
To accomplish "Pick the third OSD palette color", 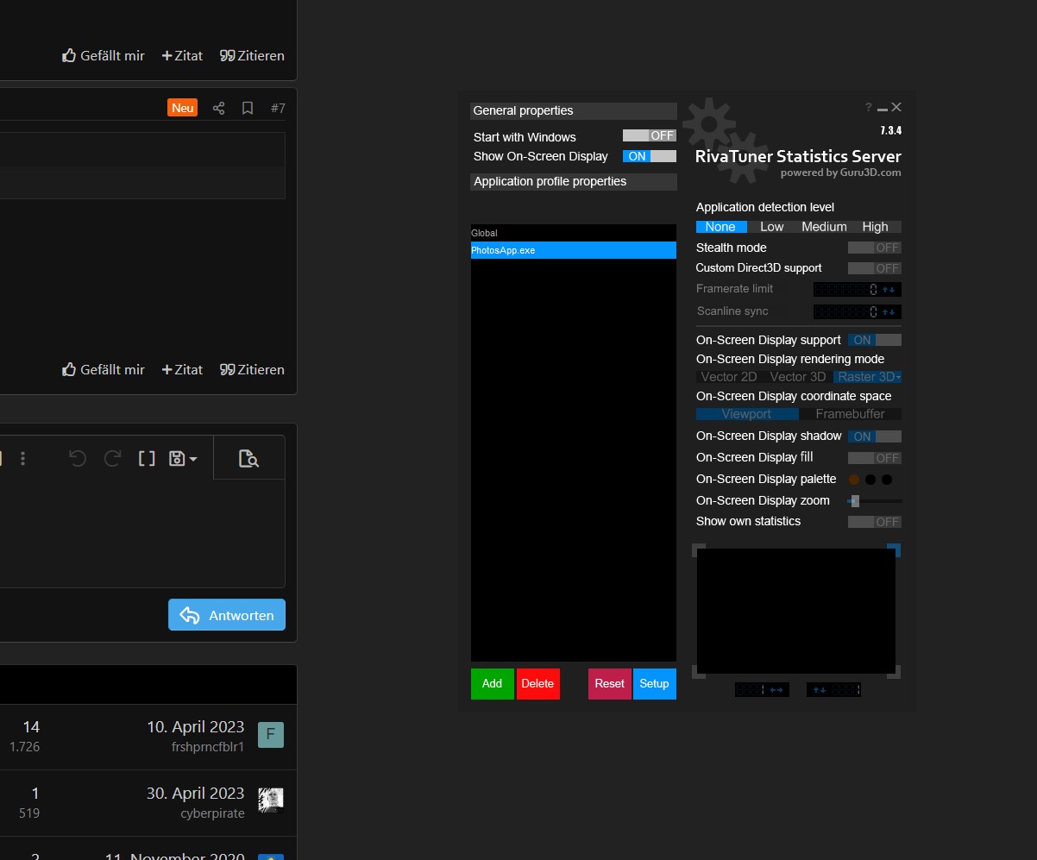I will click(887, 480).
